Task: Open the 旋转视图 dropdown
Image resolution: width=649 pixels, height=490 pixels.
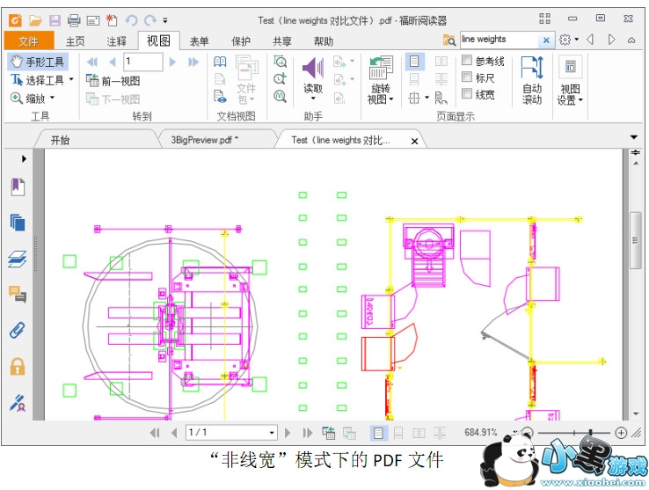Action: [x=381, y=80]
